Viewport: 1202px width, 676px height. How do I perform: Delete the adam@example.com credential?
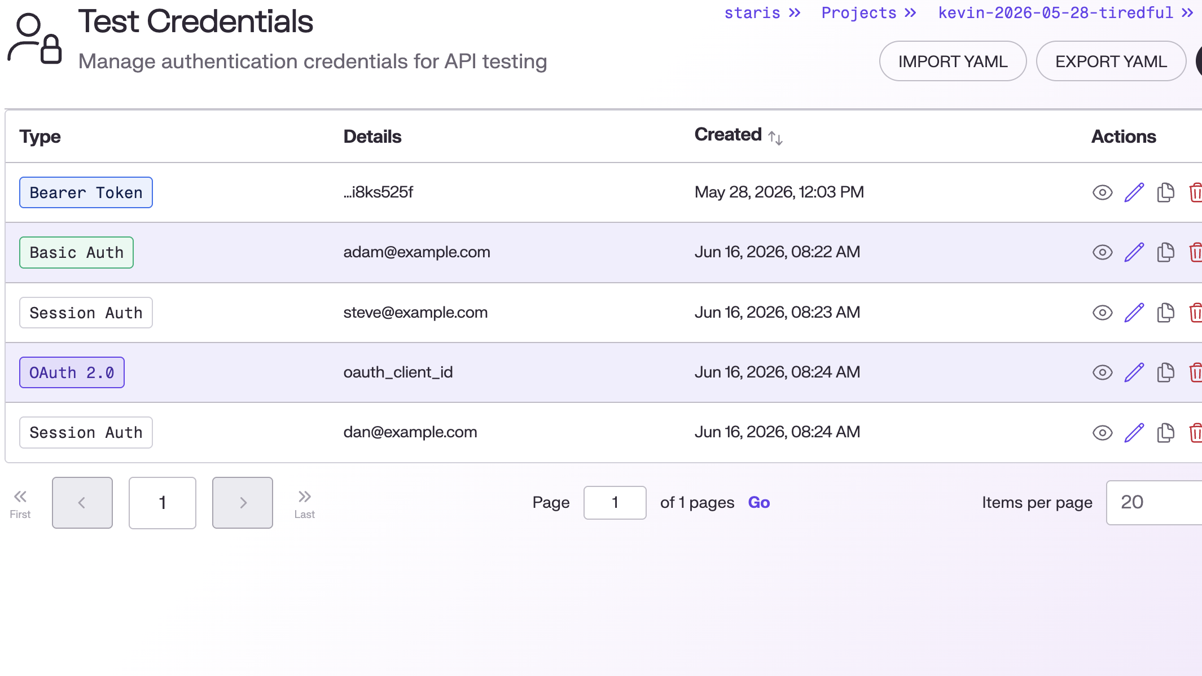(x=1196, y=252)
